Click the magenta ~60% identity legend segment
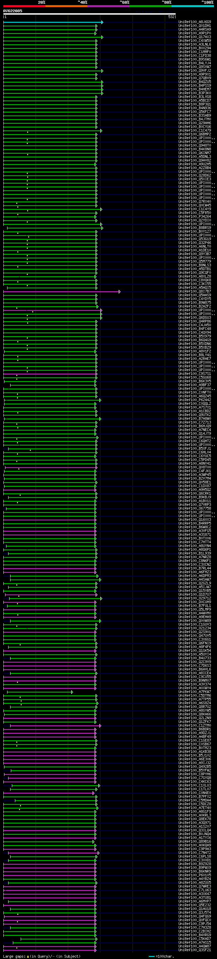The height and width of the screenshot is (959, 217). (108, 6)
